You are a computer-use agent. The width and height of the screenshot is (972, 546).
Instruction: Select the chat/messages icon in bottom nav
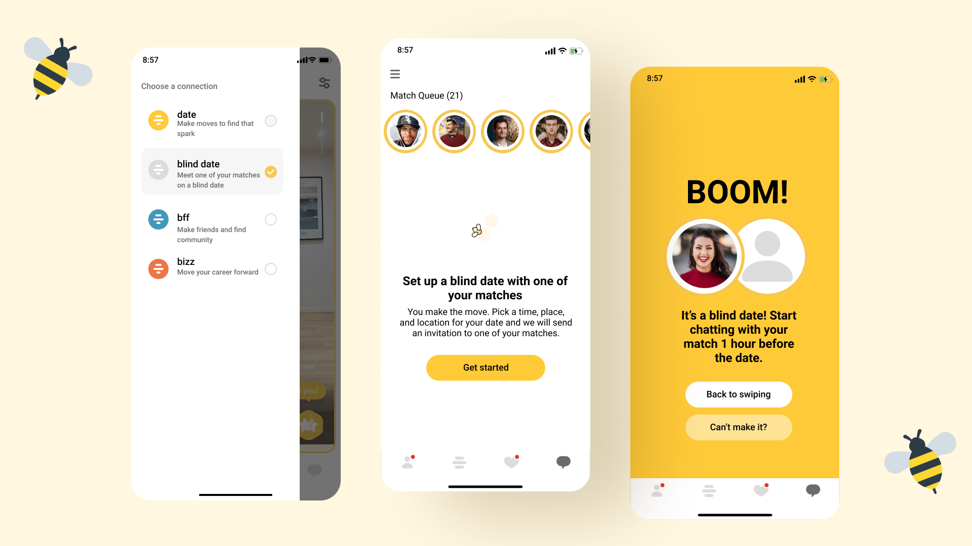563,461
